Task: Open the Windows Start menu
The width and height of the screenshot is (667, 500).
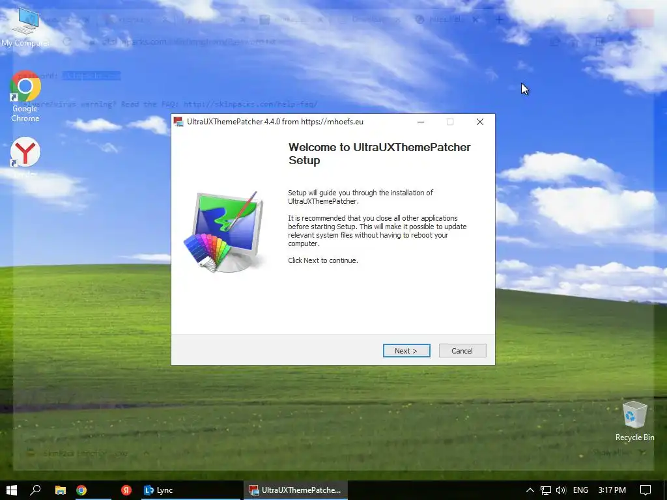Action: tap(12, 490)
